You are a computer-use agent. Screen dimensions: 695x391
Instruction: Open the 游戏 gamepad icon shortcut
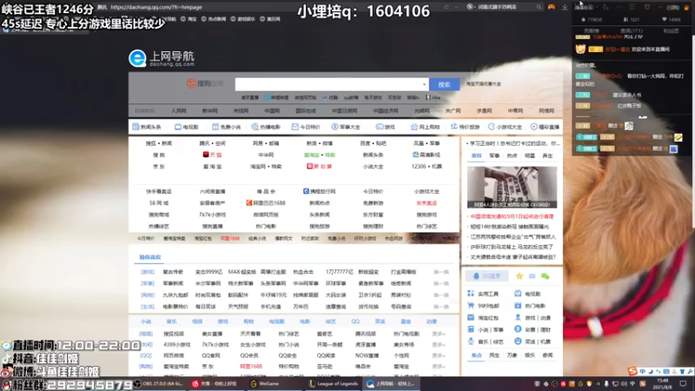pyautogui.click(x=385, y=127)
